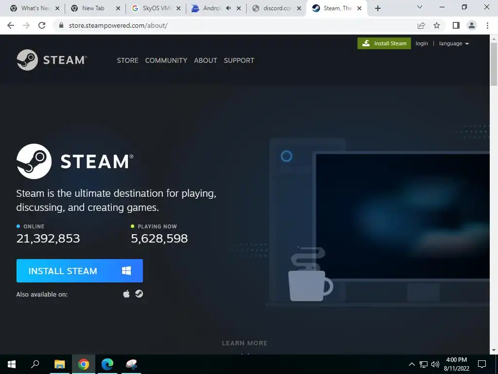The width and height of the screenshot is (498, 374).
Task: Click the page vertical scrollbar thumb
Action: (494, 64)
